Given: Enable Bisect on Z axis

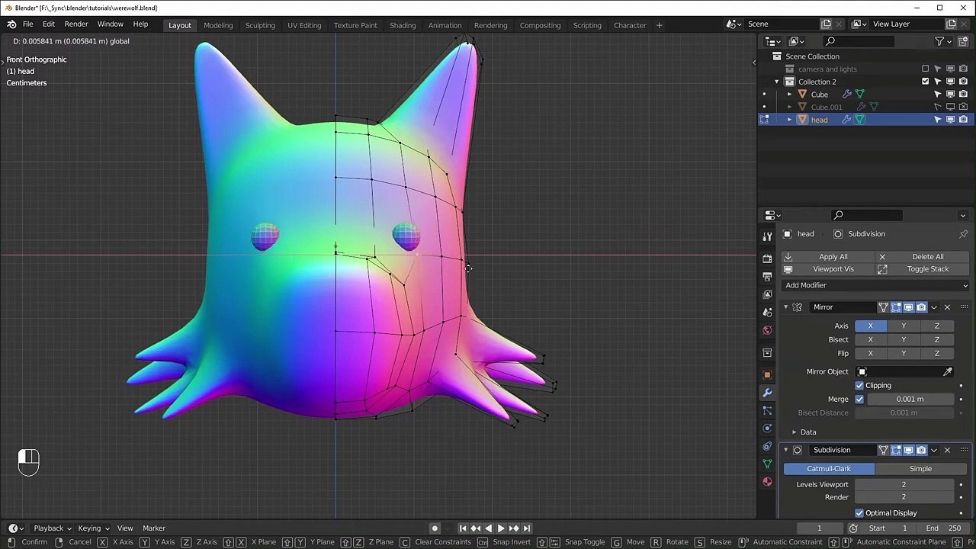Looking at the screenshot, I should pos(937,340).
